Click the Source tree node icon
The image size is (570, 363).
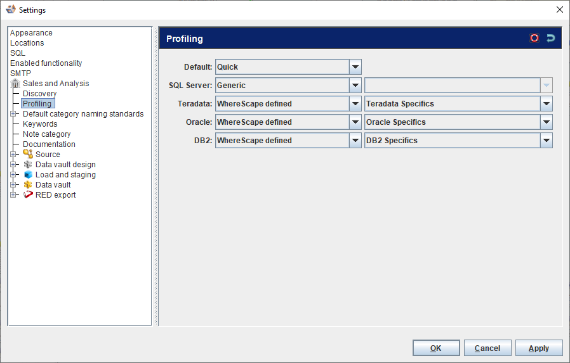coord(28,154)
